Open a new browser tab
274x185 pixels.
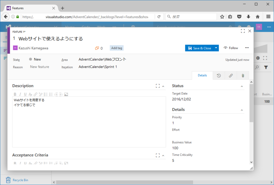[x=63, y=8]
